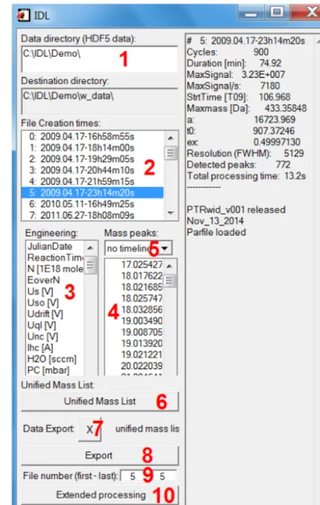Click the log panel scroll up arrow
Image resolution: width=320 pixels, height=505 pixels.
pos(318,41)
